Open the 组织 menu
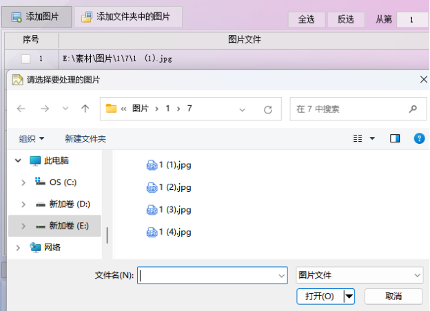The image size is (430, 311). [x=31, y=138]
